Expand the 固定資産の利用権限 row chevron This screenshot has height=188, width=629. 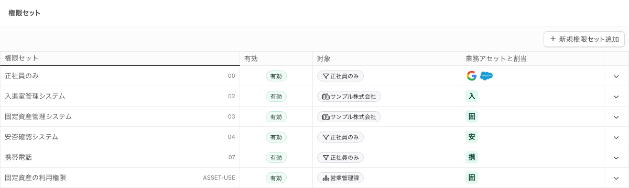[616, 178]
